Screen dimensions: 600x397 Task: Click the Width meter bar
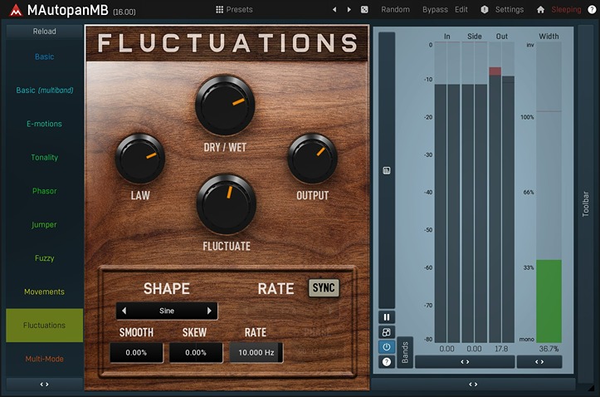pos(549,192)
